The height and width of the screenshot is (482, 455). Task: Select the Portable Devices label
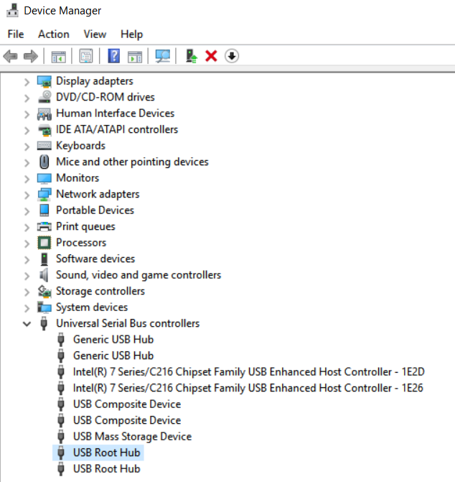tap(95, 210)
